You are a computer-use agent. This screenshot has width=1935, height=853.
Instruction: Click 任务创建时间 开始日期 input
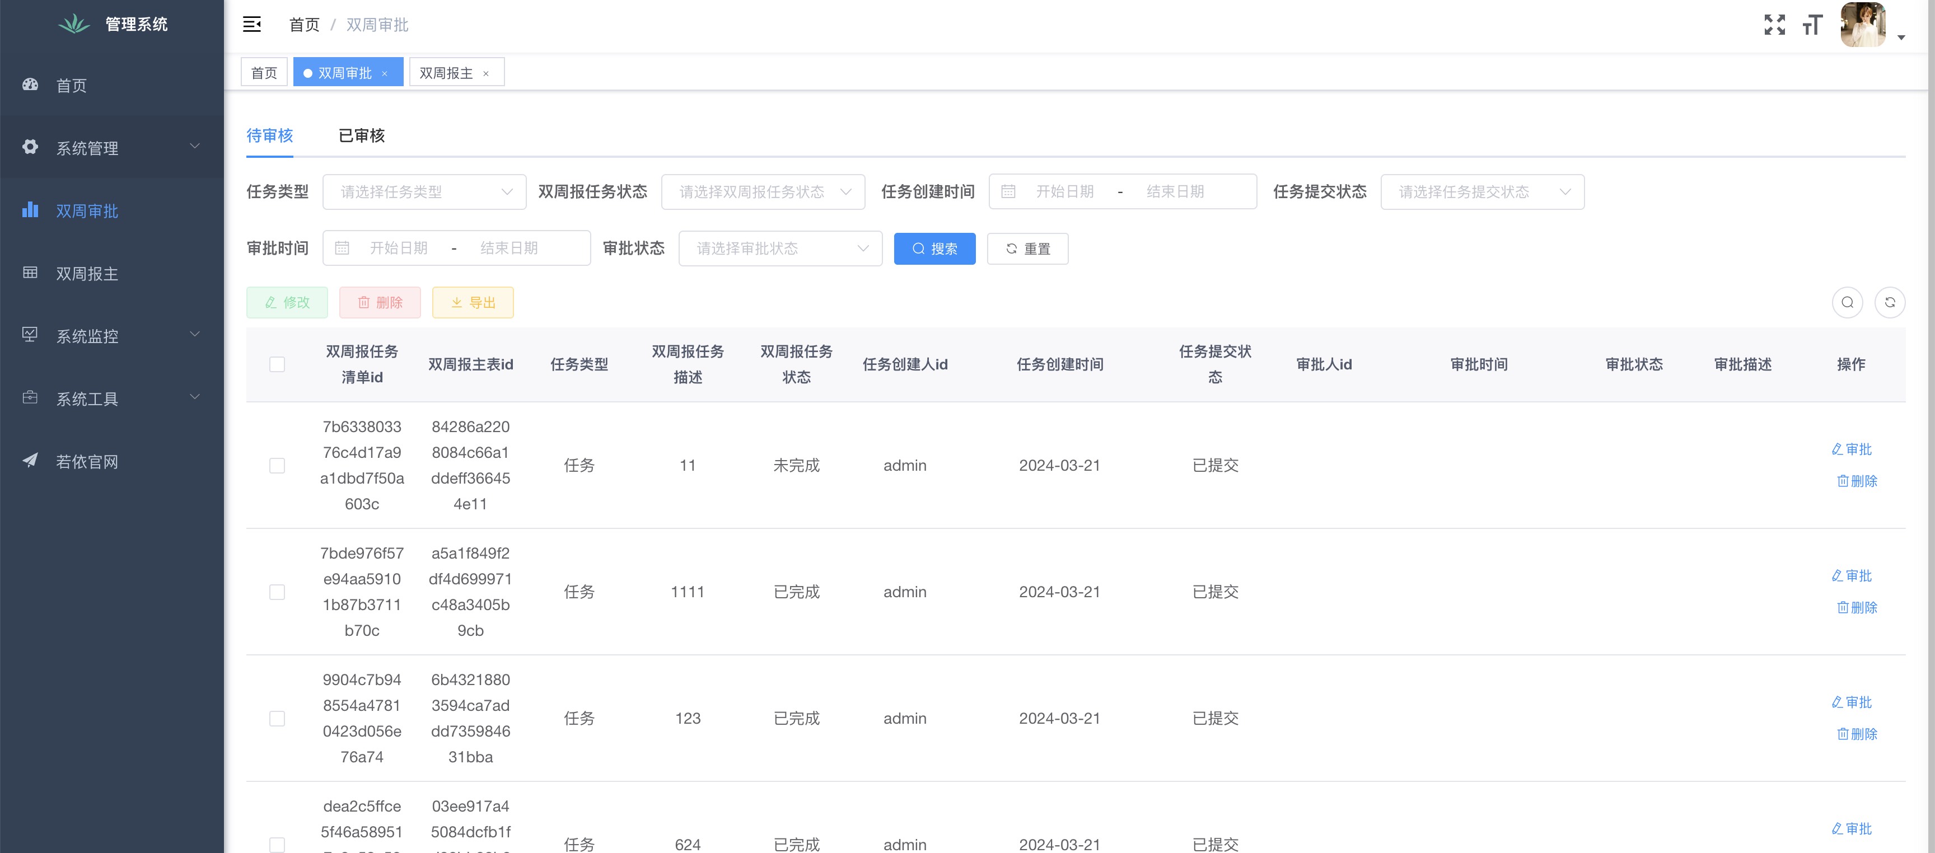[x=1064, y=191]
